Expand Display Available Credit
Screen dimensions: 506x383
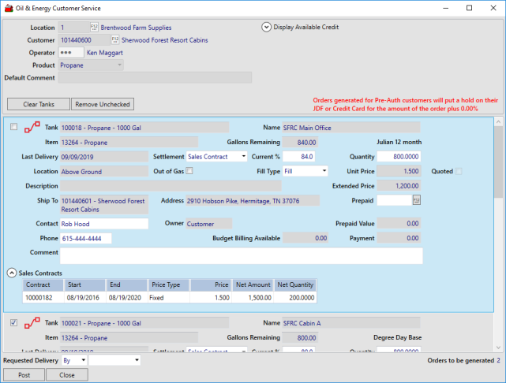pyautogui.click(x=266, y=27)
